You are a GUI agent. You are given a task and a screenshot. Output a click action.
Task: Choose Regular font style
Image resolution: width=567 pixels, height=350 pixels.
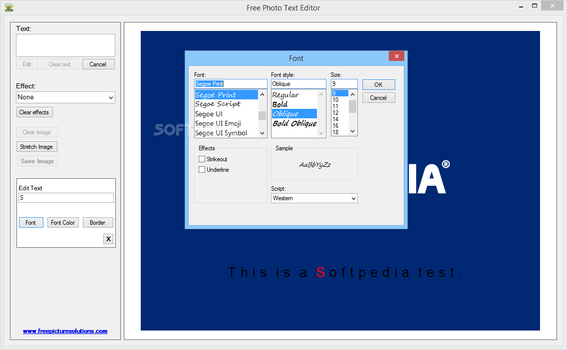tap(294, 95)
